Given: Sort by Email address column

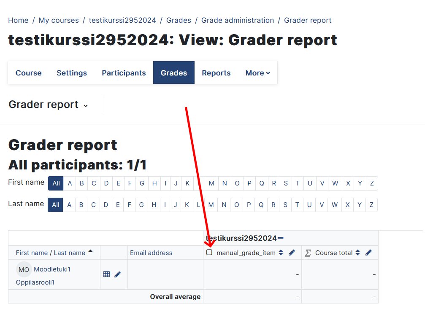Looking at the screenshot, I should [151, 253].
